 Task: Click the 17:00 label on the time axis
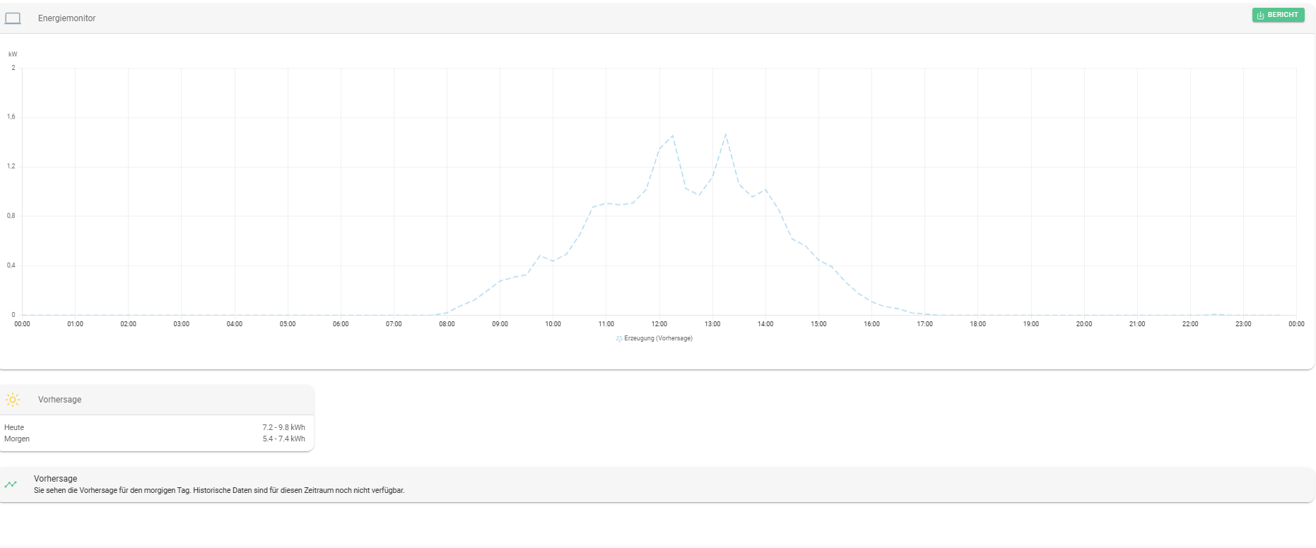(x=924, y=324)
